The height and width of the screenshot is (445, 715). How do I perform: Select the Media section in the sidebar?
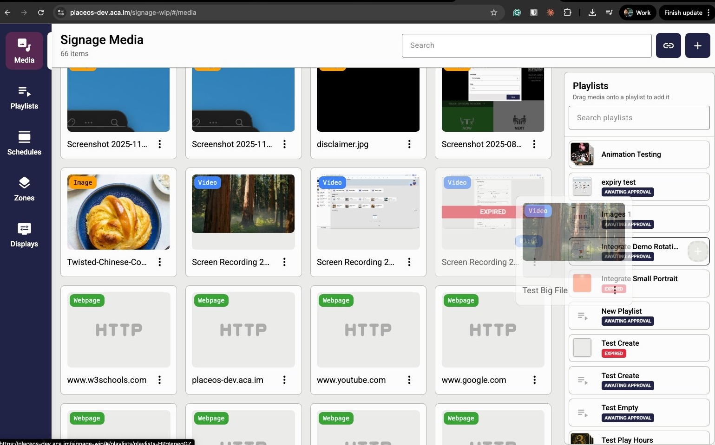point(24,50)
